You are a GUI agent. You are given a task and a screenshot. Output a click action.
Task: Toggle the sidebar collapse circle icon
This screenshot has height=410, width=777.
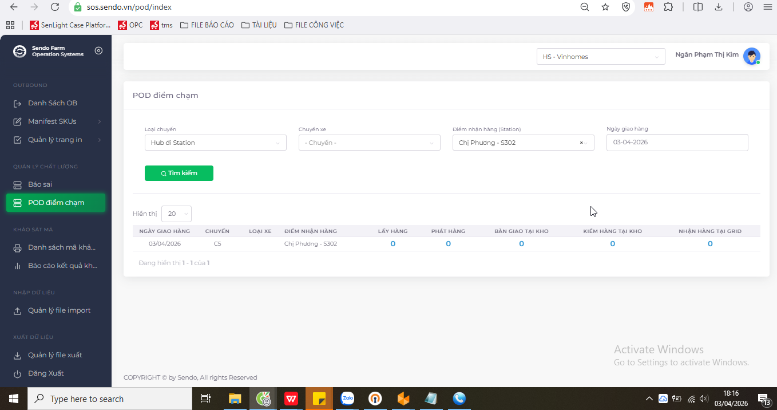coord(98,51)
